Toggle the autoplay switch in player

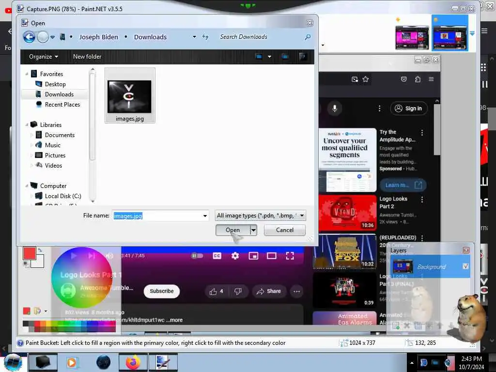[x=197, y=256]
